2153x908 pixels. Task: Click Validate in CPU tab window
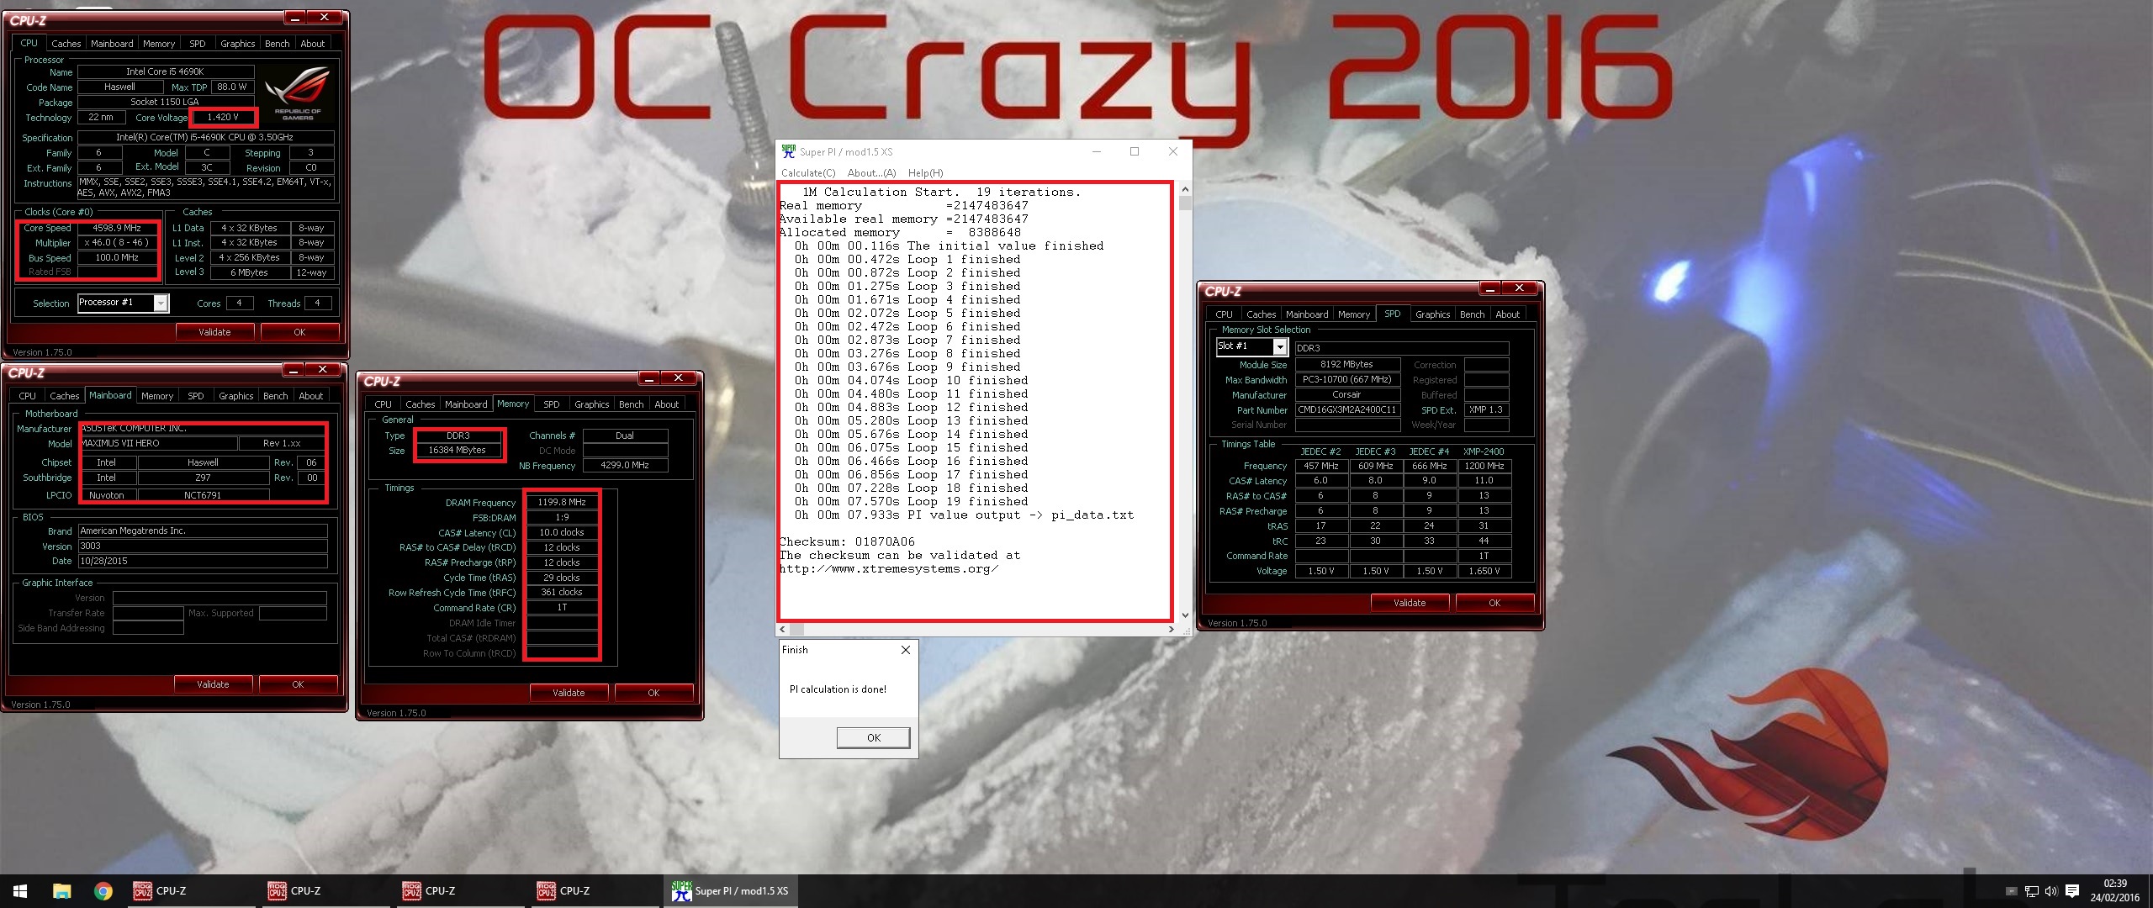[x=214, y=332]
